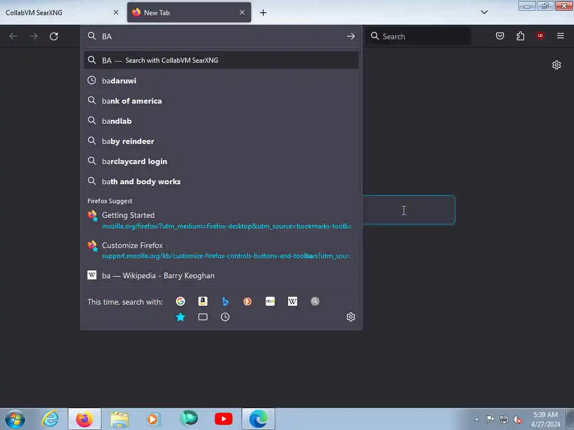Open muted volume icon in tray

tap(517, 420)
